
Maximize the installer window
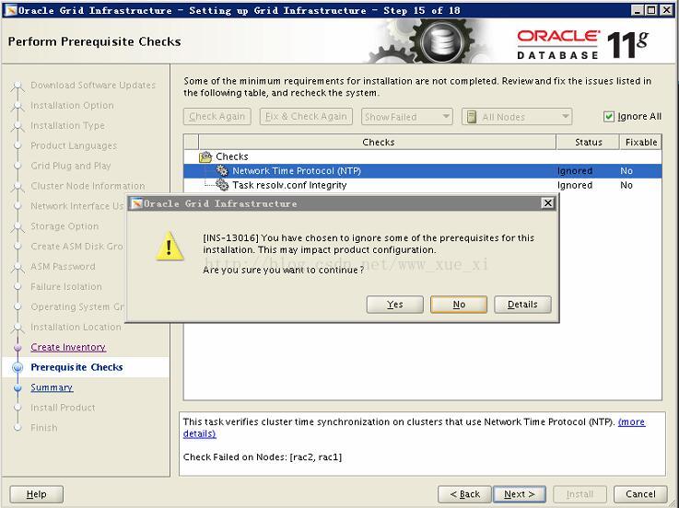(650, 10)
